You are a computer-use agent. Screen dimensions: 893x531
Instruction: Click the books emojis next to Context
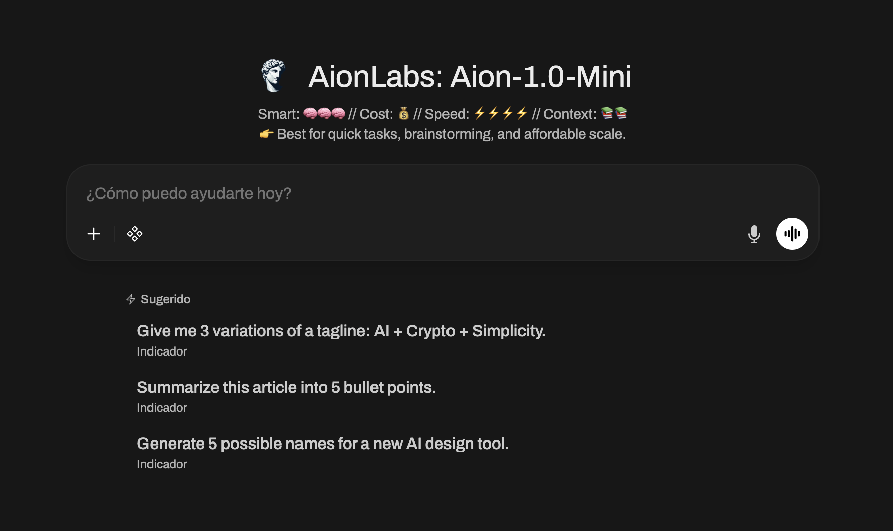click(614, 114)
